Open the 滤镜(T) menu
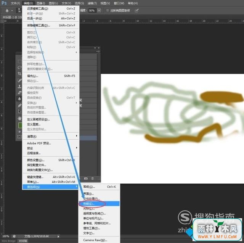Screen dimensions: 244x243 coord(92,3)
